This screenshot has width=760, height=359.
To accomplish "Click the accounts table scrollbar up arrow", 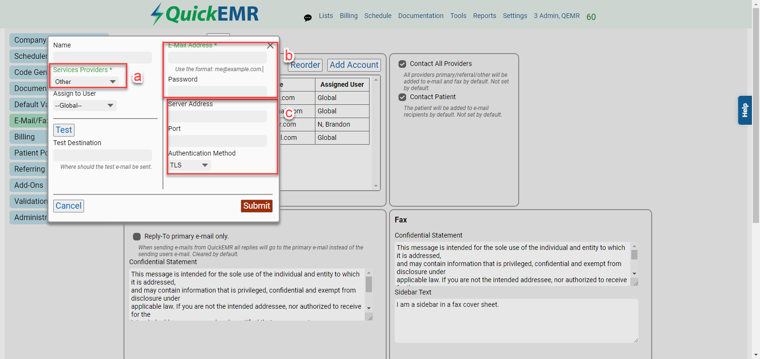I will tap(376, 80).
